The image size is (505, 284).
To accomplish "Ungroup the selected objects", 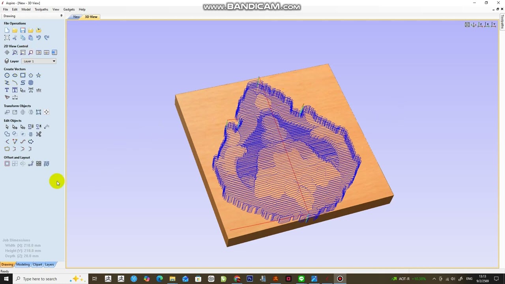I will pyautogui.click(x=38, y=127).
